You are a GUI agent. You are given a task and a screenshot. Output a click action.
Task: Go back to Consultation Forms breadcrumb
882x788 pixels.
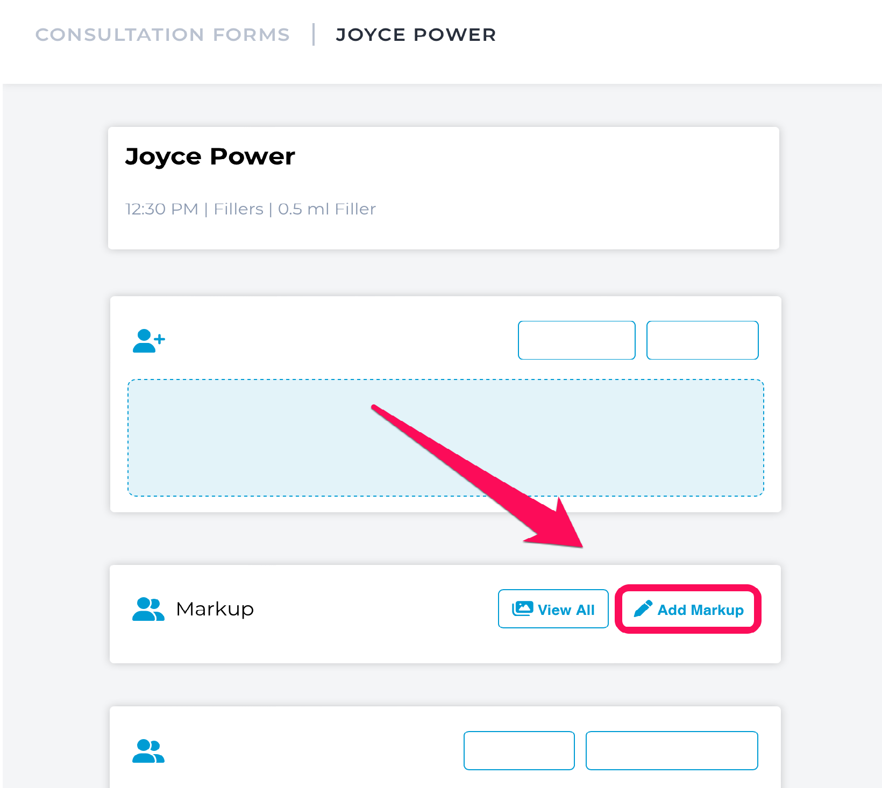[162, 35]
